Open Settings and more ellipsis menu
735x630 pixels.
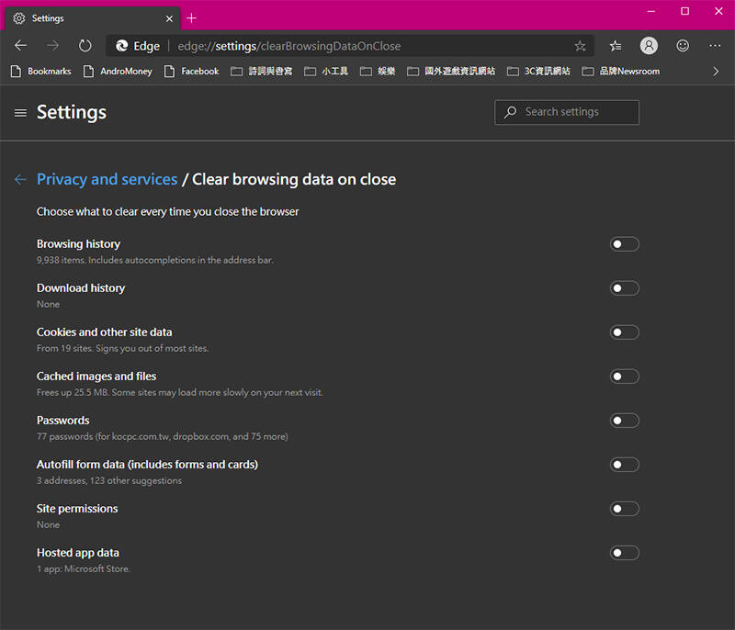point(715,45)
